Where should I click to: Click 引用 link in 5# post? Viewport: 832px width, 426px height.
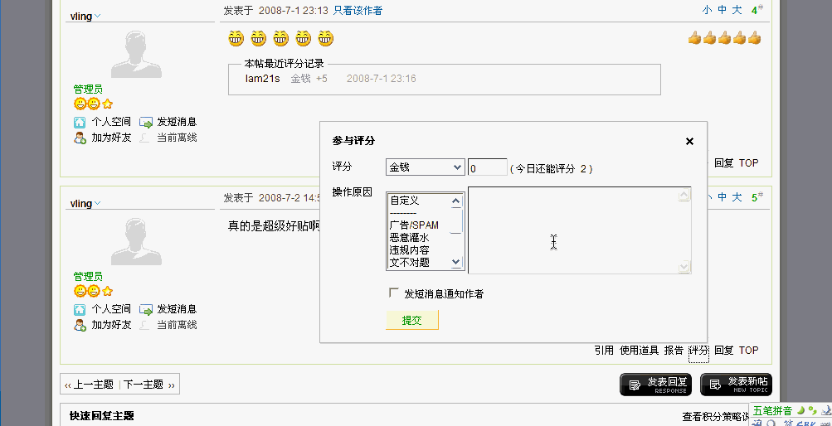click(x=604, y=351)
